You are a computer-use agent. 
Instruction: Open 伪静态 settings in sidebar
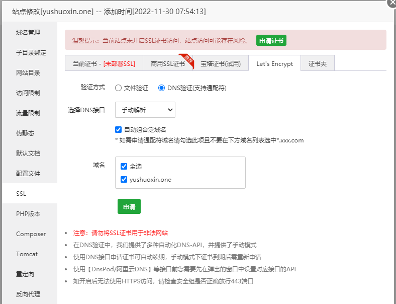(x=25, y=133)
